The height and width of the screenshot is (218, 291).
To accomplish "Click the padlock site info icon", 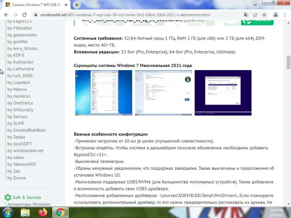I will point(36,15).
